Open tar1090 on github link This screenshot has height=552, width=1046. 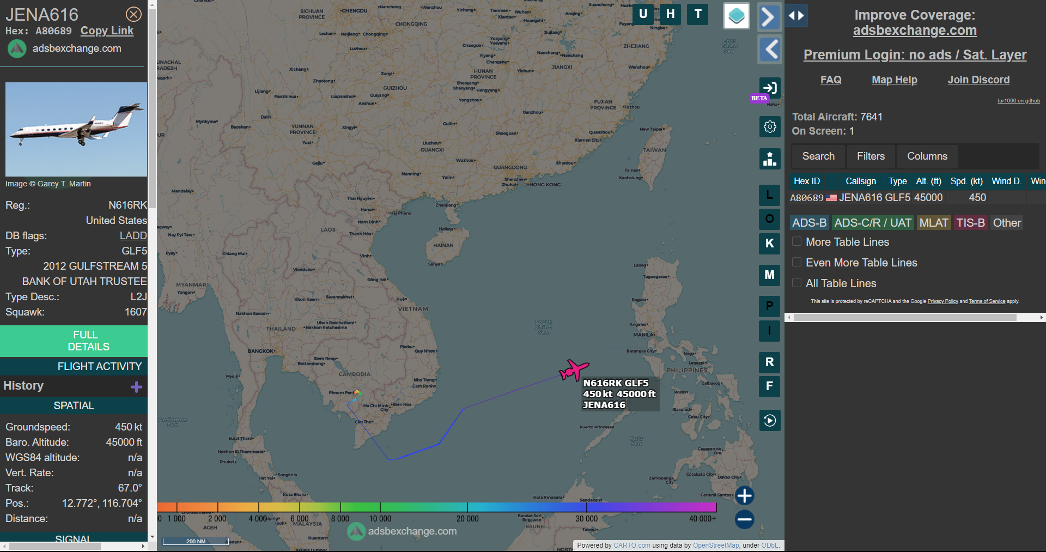1018,101
